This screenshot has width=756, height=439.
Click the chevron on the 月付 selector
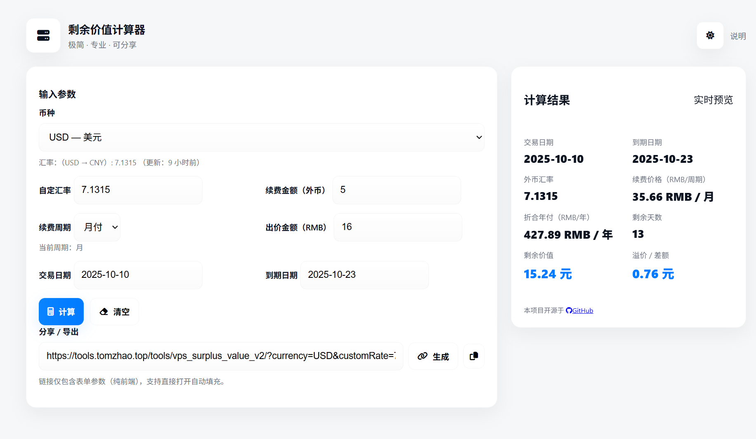click(114, 227)
